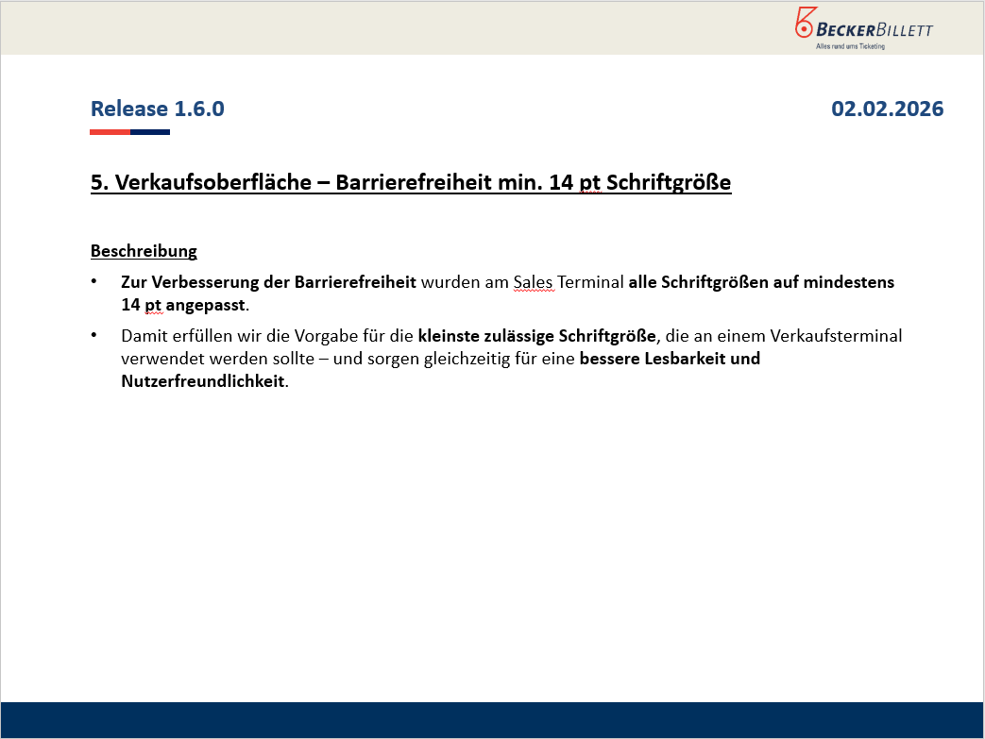This screenshot has height=739, width=985.
Task: Click the spell-check flagged word 'Sales'
Action: tap(533, 282)
